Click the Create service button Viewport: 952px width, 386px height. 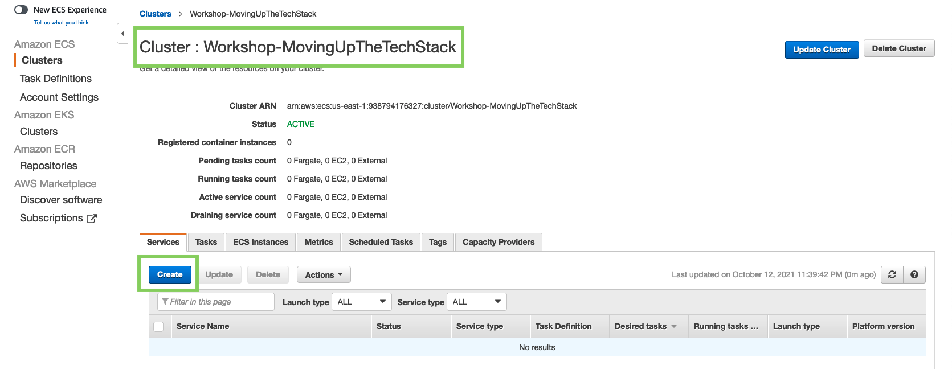tap(170, 274)
